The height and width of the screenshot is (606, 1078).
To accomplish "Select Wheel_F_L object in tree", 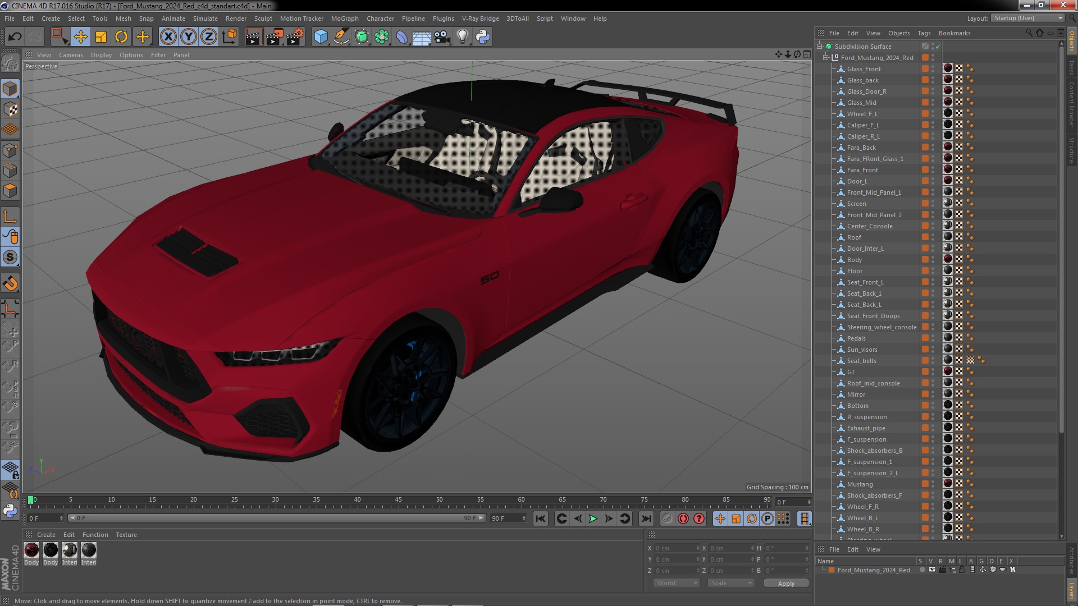I will click(x=862, y=114).
